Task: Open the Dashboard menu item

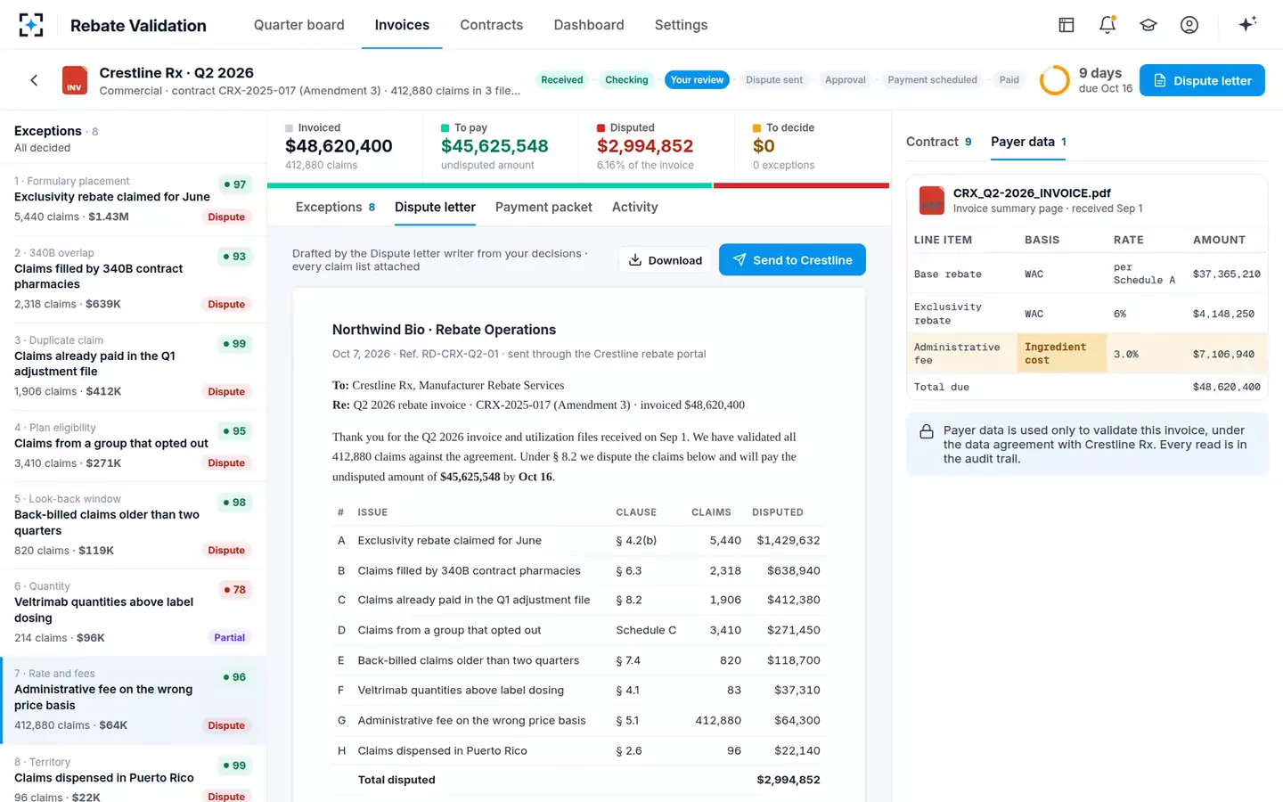Action: [589, 25]
